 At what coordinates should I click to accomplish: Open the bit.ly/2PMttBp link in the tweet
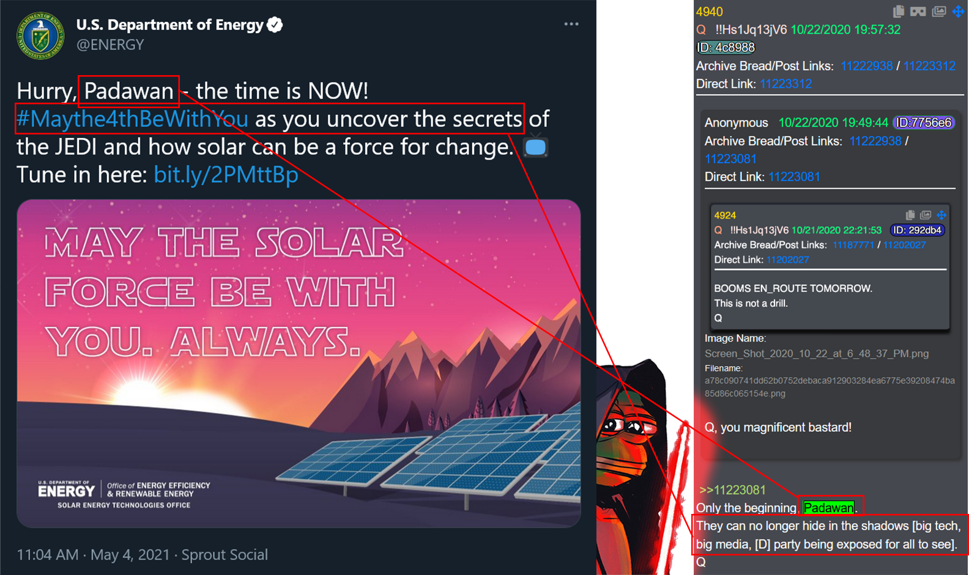pos(226,175)
